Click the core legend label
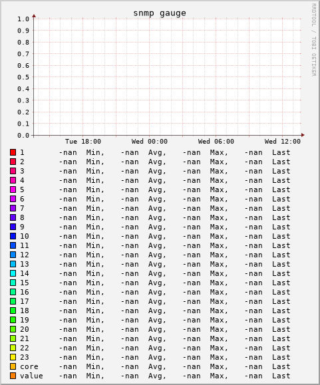This screenshot has width=320, height=385. pos(29,366)
